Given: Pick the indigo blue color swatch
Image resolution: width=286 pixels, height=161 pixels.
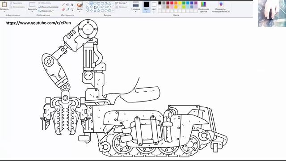Looking at the screenshot, I should [192, 3].
